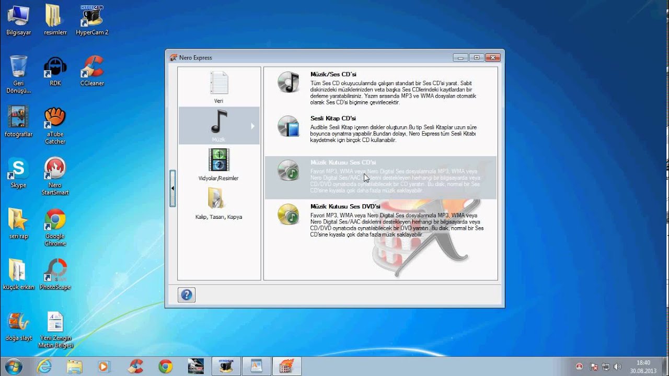The height and width of the screenshot is (376, 669).
Task: Collapse the Nero Express side panel arrow
Action: tap(172, 187)
